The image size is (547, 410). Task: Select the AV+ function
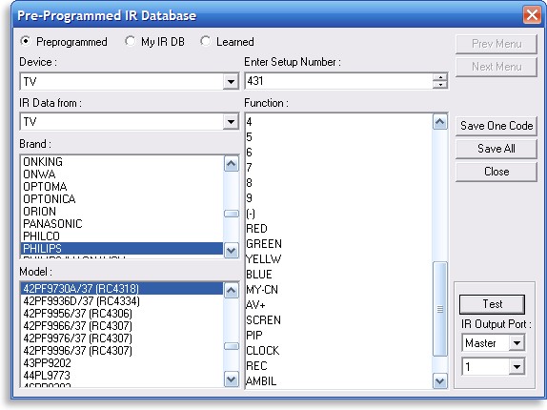[x=338, y=305]
